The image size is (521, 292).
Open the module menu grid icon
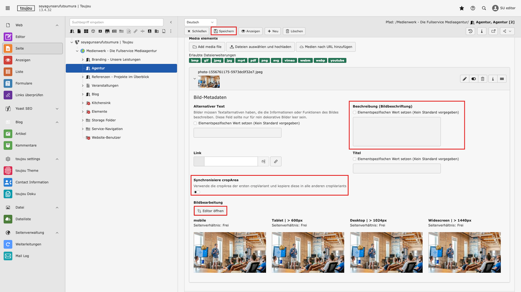click(x=8, y=8)
